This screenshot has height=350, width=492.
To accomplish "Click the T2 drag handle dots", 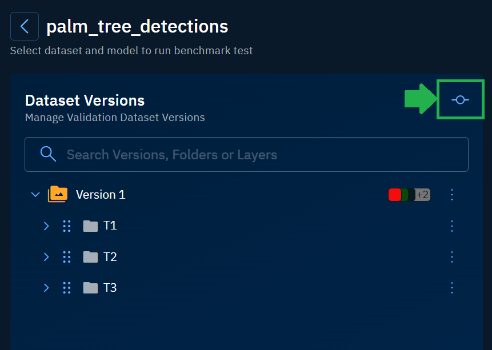I will click(66, 257).
